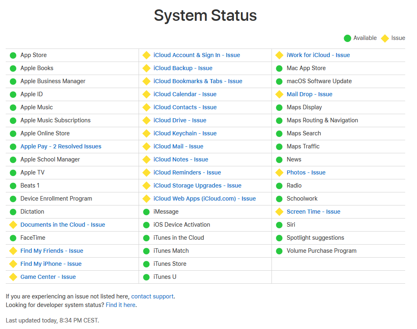Viewport: 417px width, 329px height.
Task: View the Mail Drop issue
Action: pyautogui.click(x=309, y=94)
